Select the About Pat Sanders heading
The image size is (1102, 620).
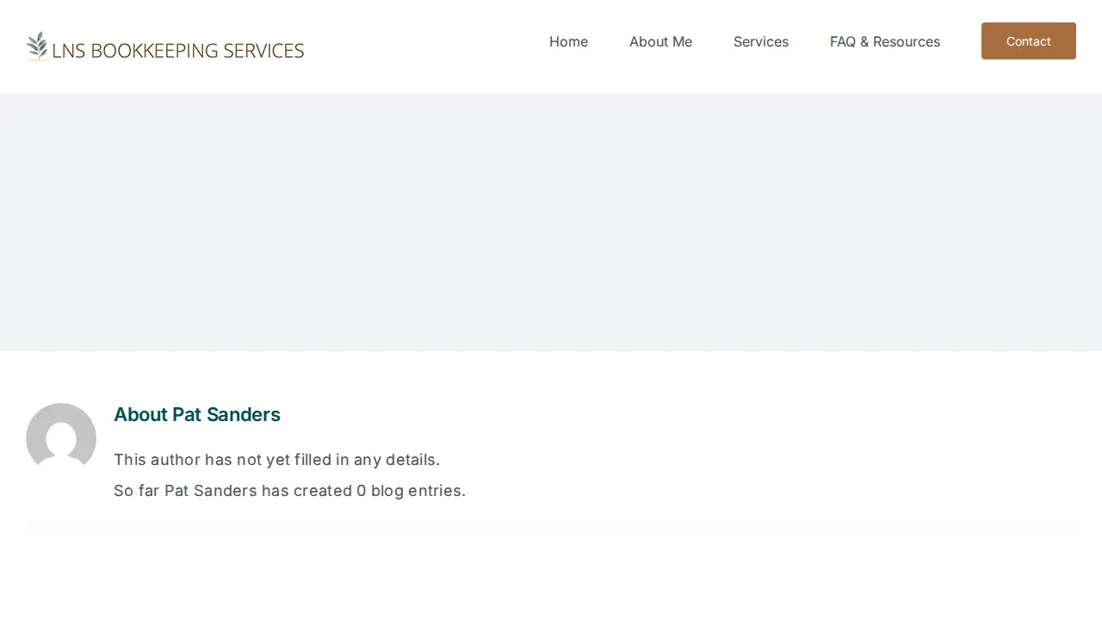[x=197, y=414]
